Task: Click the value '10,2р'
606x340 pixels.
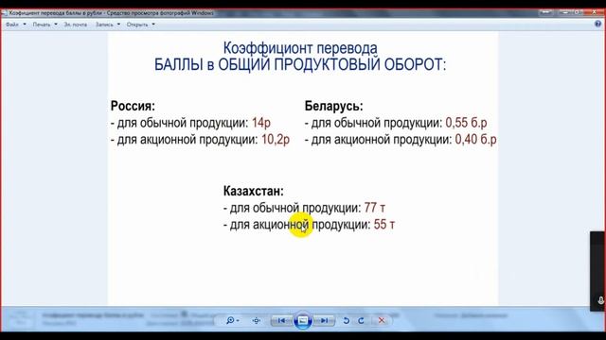Action: (x=276, y=140)
